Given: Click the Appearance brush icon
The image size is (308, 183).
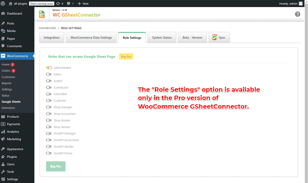Looking at the screenshot, I should (3, 149).
